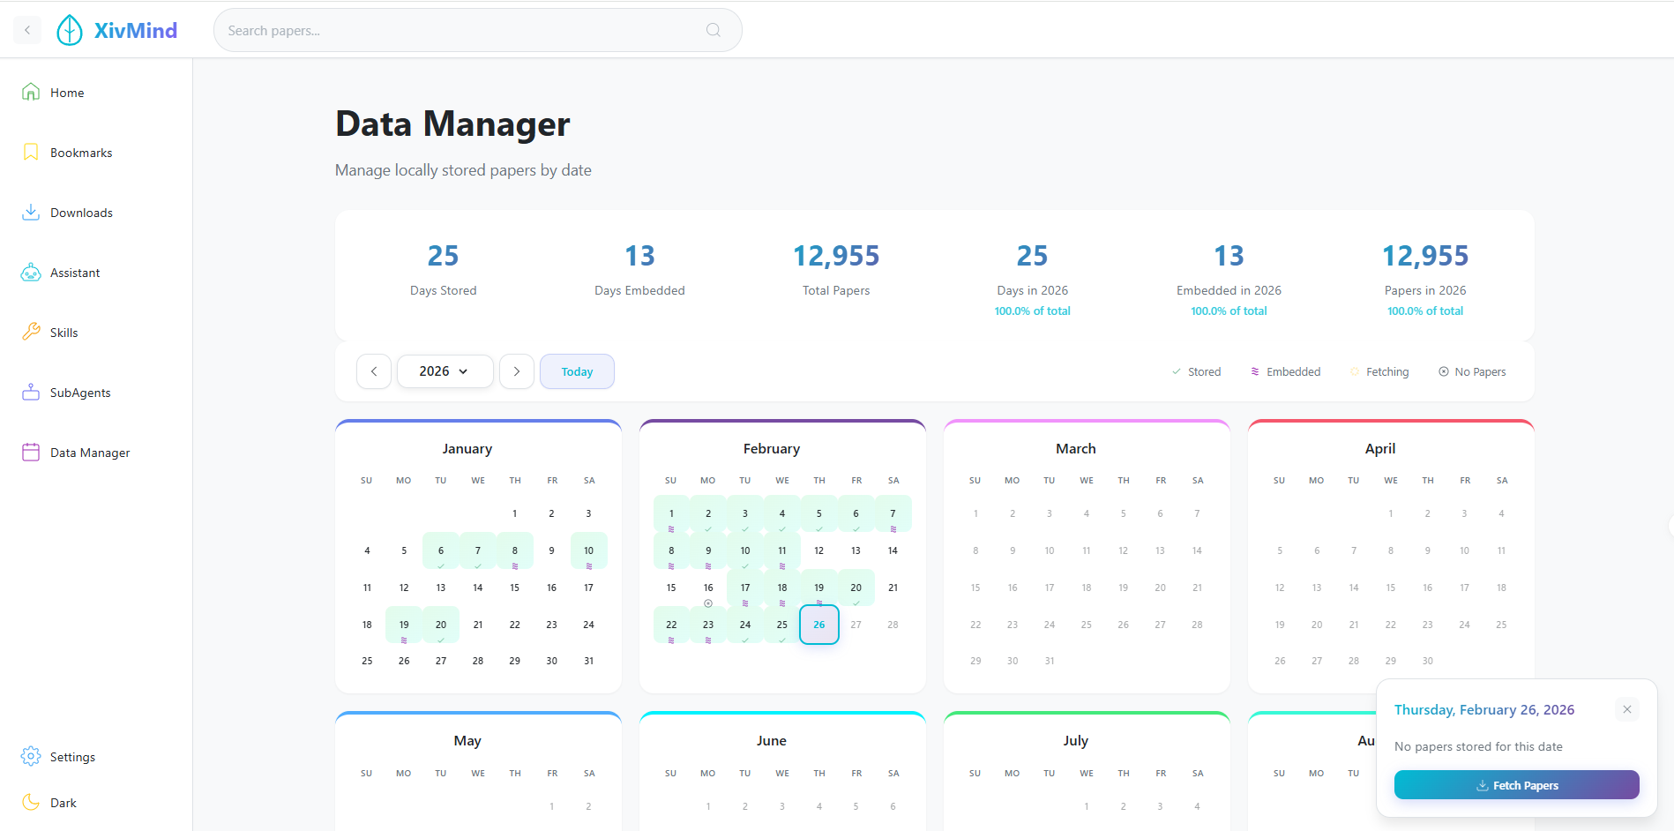1674x831 pixels.
Task: Click the Fetching legend icon
Action: 1355,371
